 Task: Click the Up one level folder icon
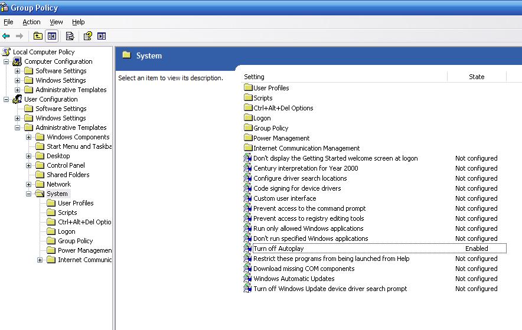[38, 36]
